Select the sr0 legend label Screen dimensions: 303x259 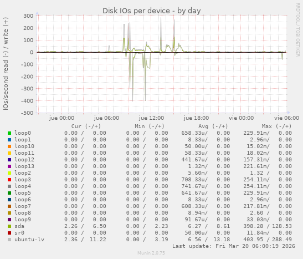tap(19, 233)
